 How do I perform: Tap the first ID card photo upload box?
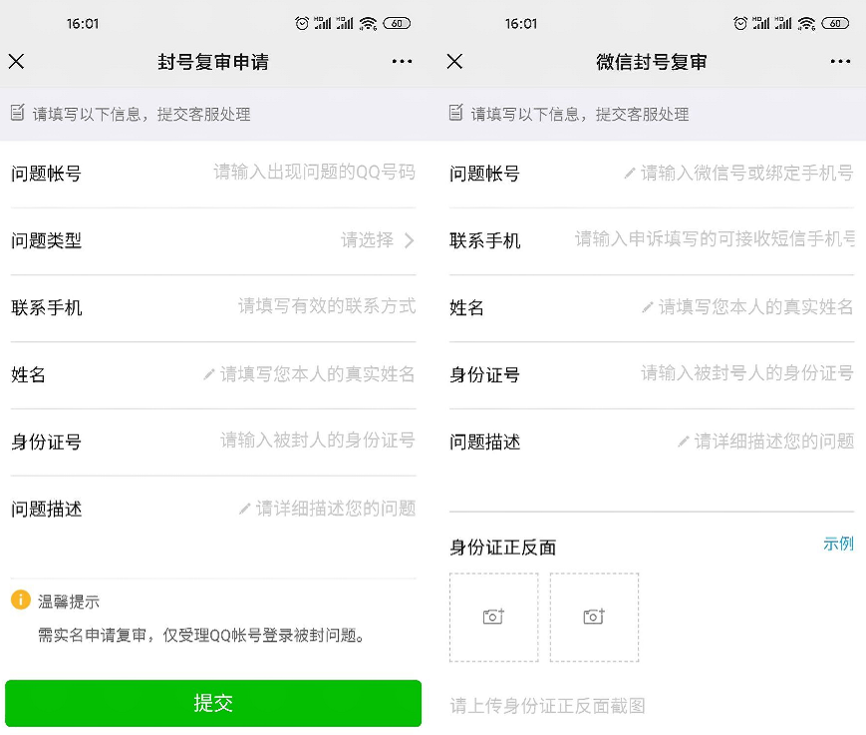(x=493, y=617)
